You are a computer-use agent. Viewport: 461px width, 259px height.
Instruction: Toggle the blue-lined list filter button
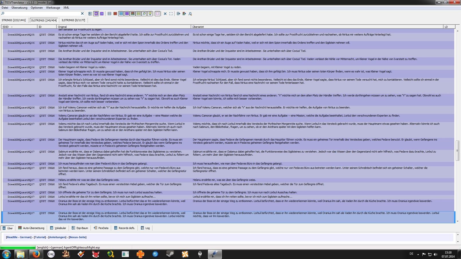(x=121, y=14)
